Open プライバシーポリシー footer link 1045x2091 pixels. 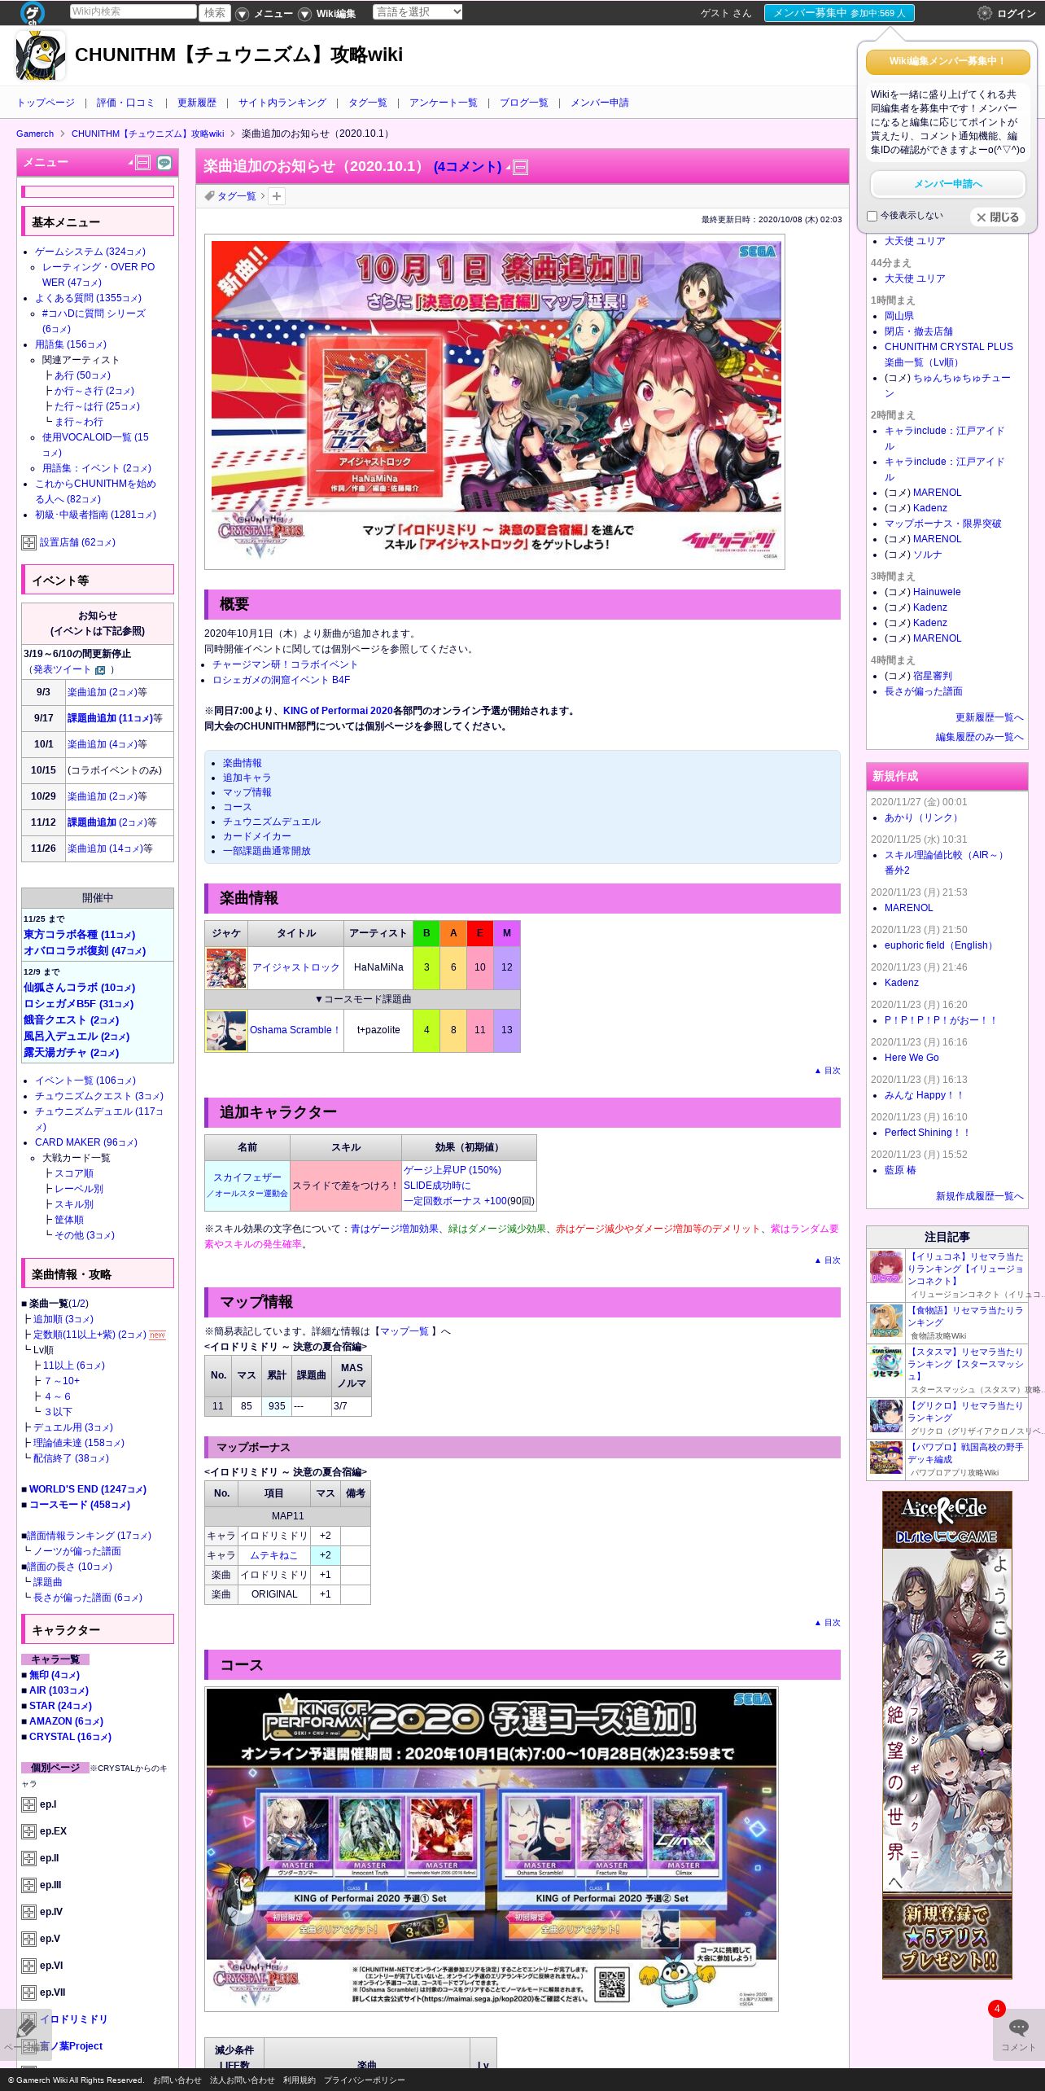[364, 2080]
